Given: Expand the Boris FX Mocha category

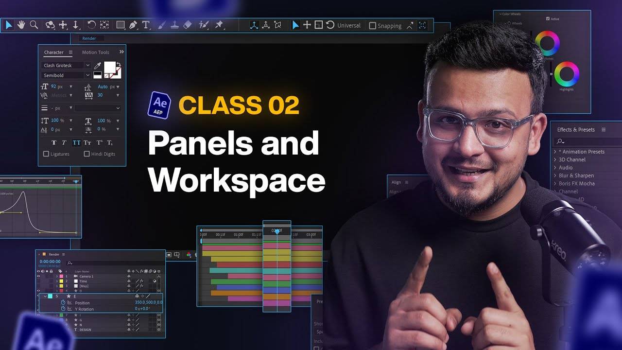Looking at the screenshot, I should (x=555, y=183).
